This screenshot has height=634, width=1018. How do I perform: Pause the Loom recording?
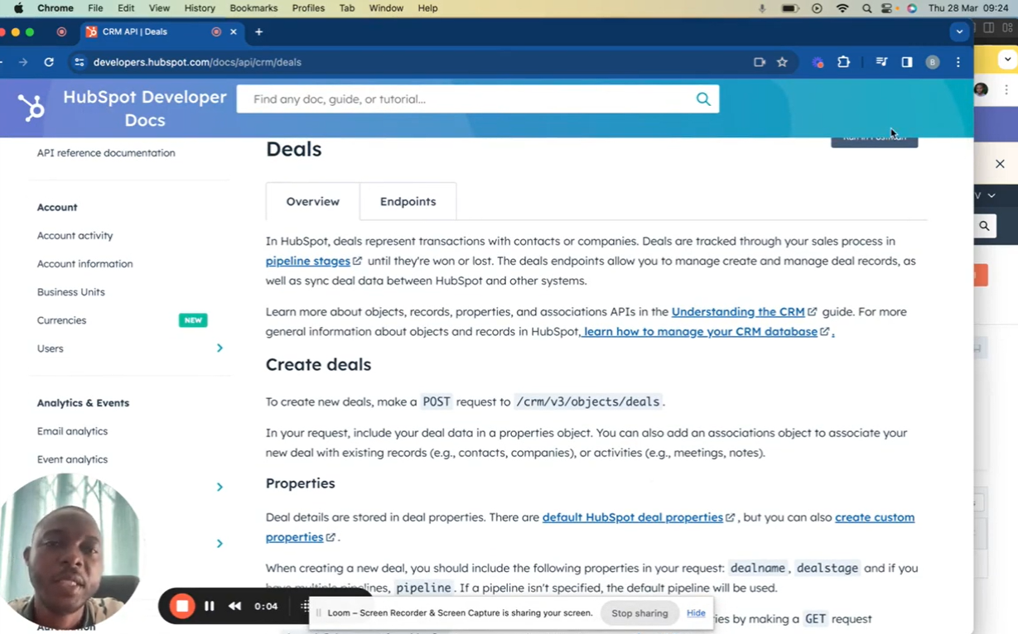(x=210, y=606)
